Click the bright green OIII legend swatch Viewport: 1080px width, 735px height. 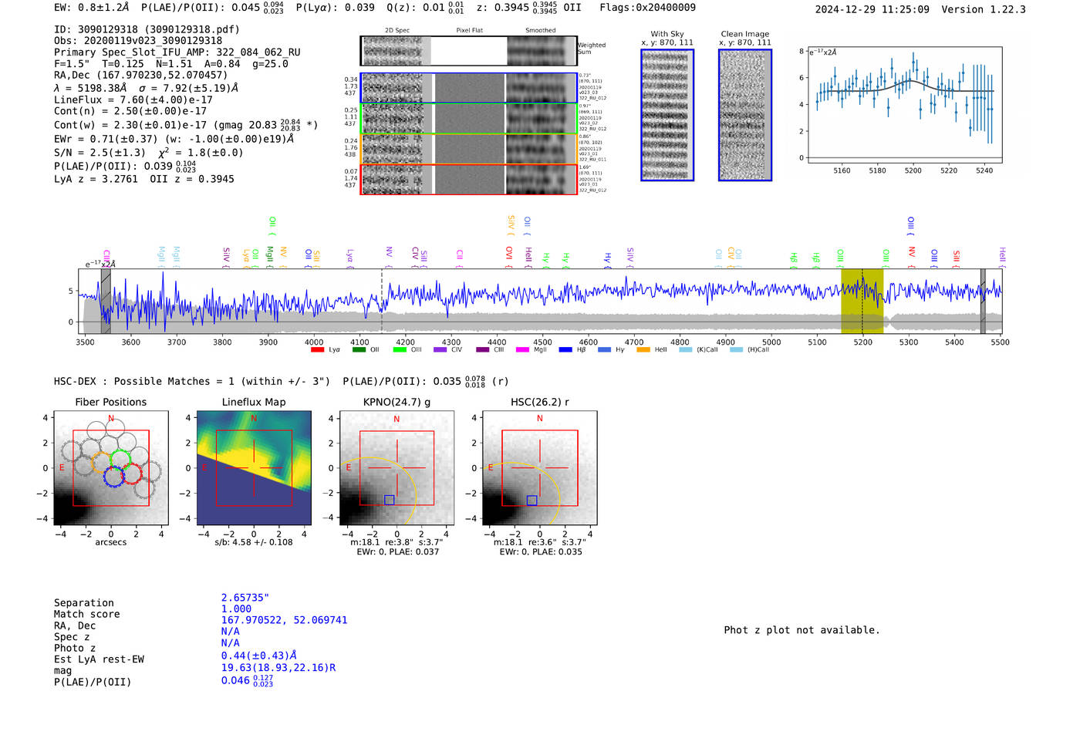click(x=399, y=350)
